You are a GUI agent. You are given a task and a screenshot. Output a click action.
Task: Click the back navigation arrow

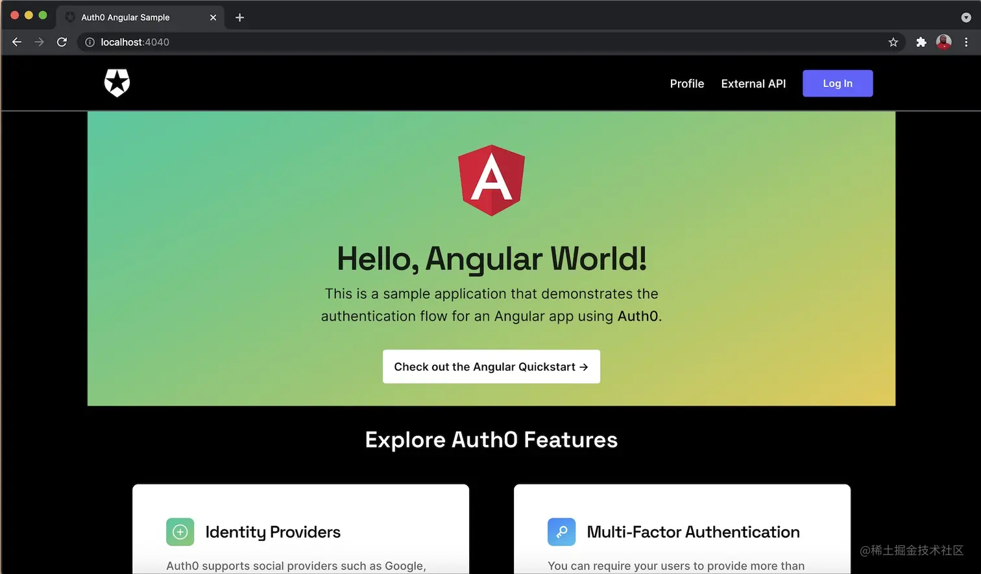tap(16, 42)
